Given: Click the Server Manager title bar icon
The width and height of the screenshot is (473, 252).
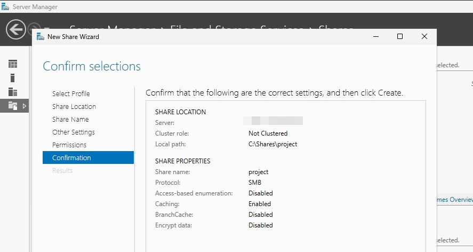Looking at the screenshot, I should tap(5, 6).
